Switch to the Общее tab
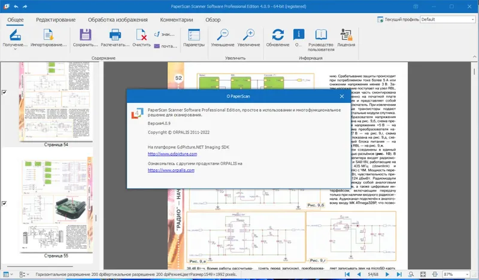Viewport: 479px width, 280px height. (16, 20)
